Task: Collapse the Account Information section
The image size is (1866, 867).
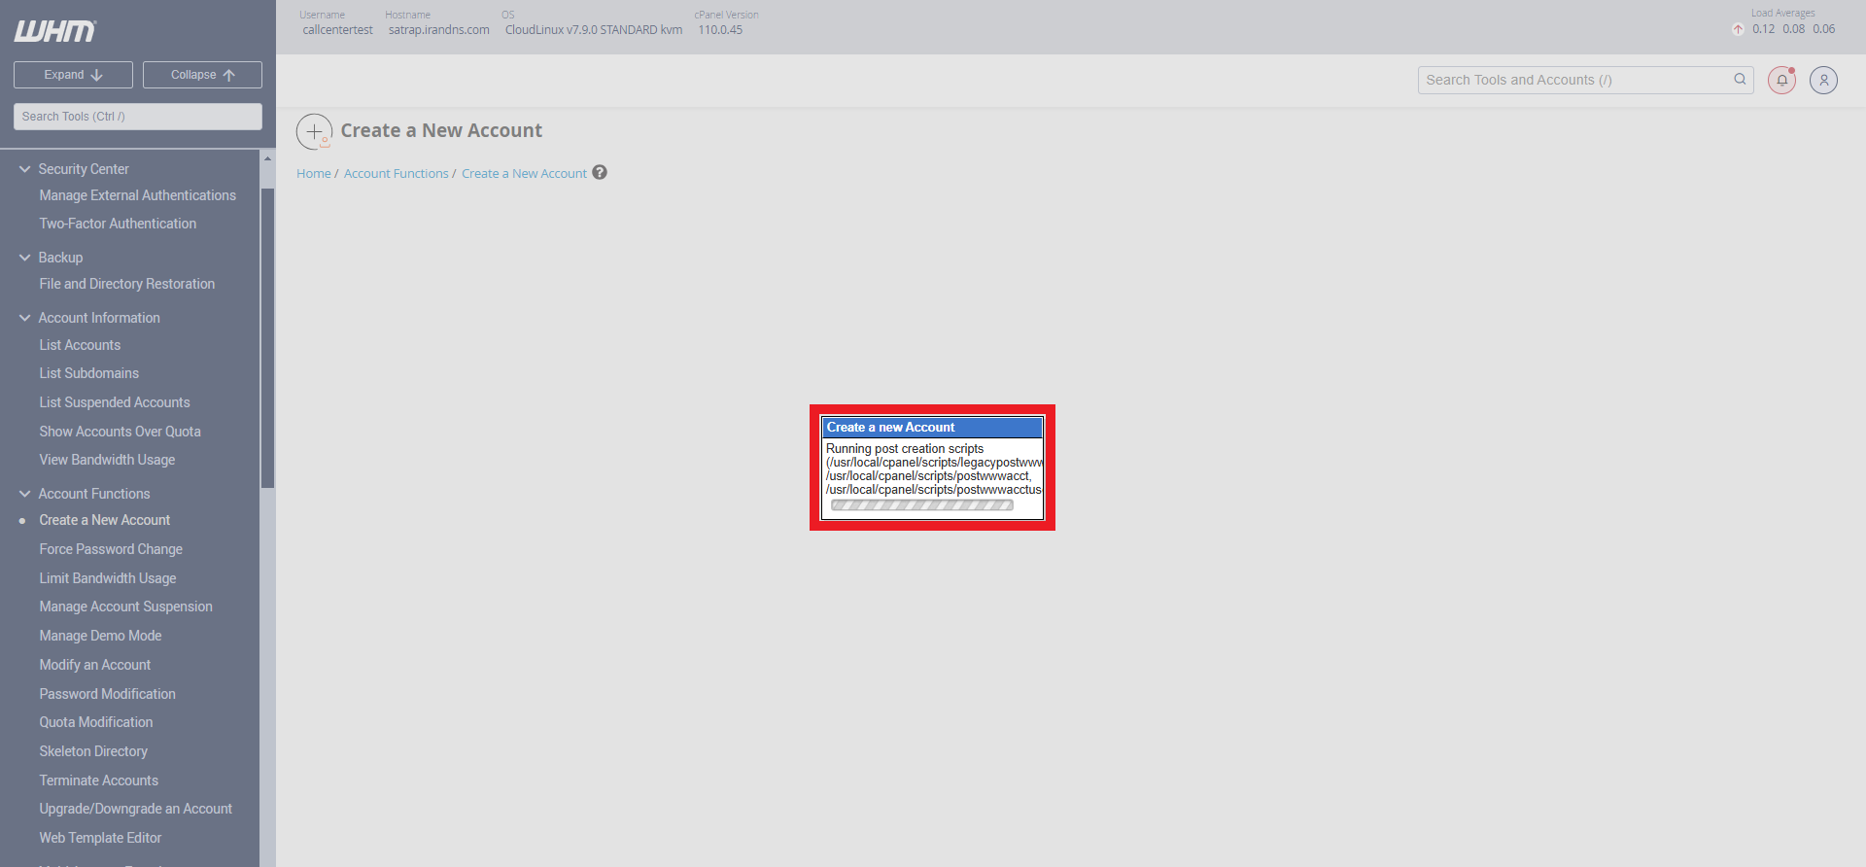Action: (x=25, y=318)
